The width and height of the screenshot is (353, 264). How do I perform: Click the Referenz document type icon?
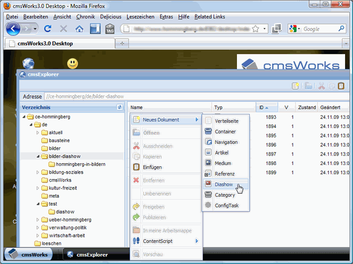(x=208, y=174)
